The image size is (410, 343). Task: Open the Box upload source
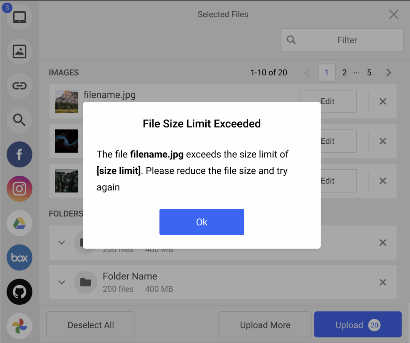(19, 257)
